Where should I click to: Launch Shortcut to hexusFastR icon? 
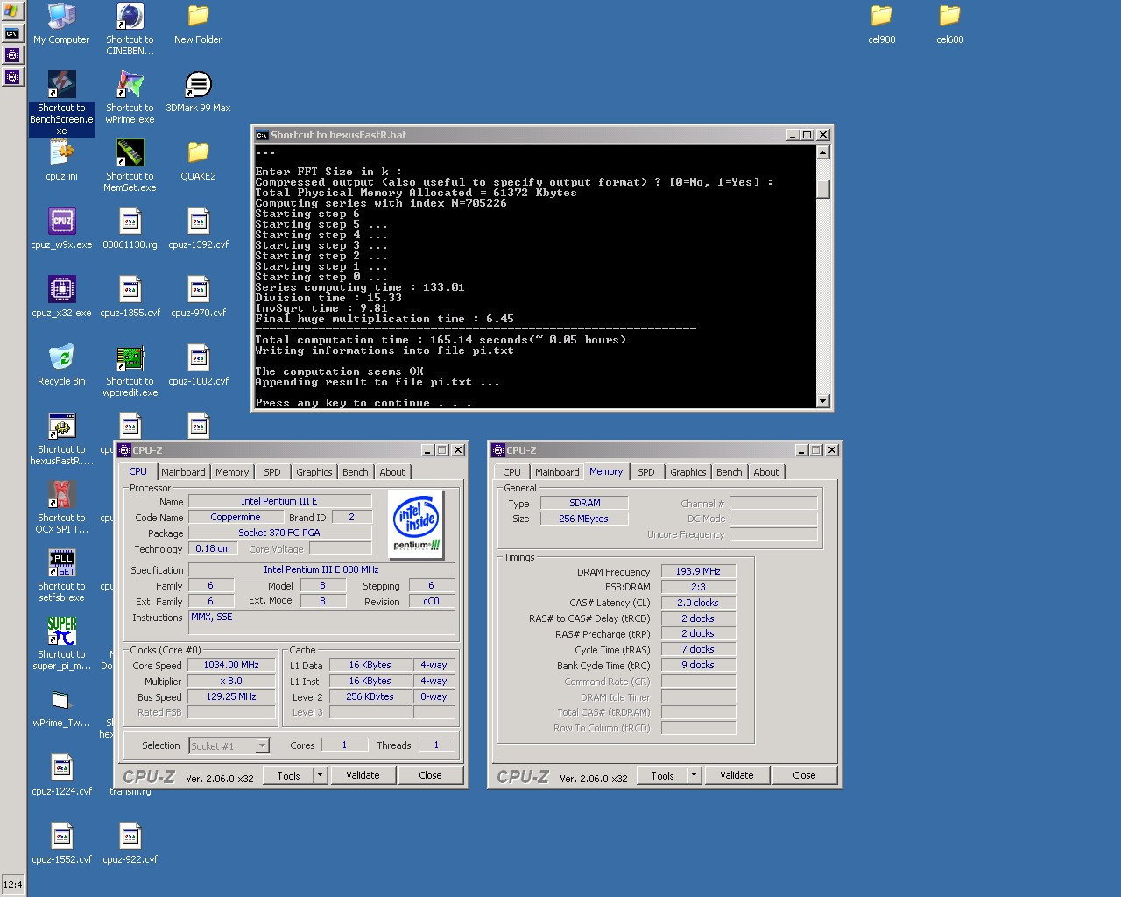(x=61, y=439)
